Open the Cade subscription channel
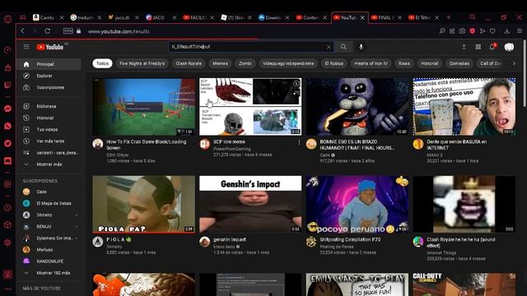 49,192
